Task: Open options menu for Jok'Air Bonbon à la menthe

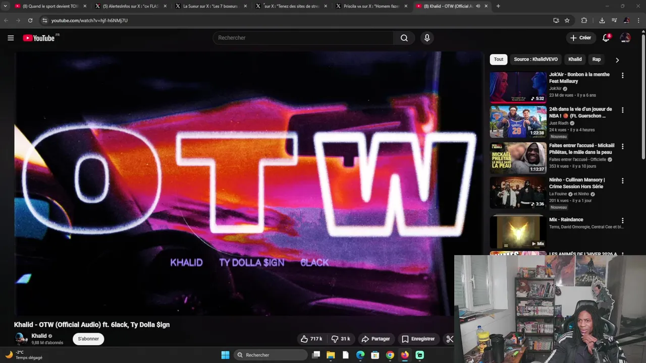Action: [622, 76]
